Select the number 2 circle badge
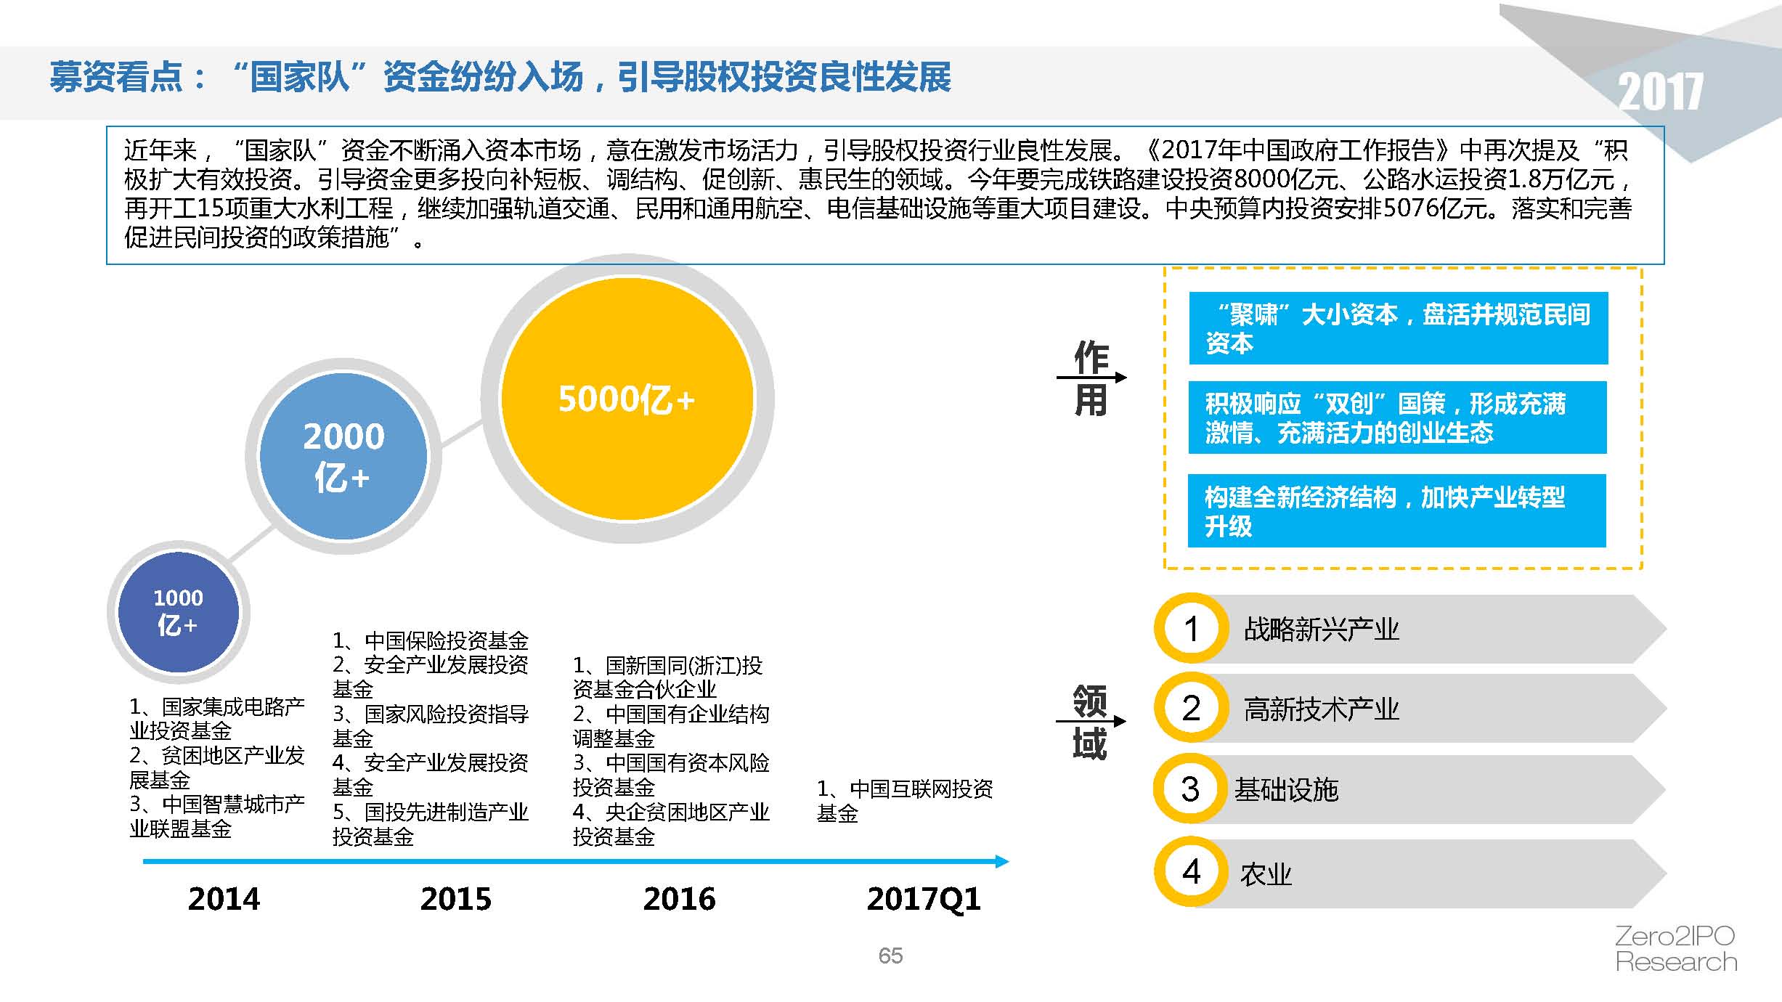Viewport: 1782px width, 1002px height. [1191, 708]
